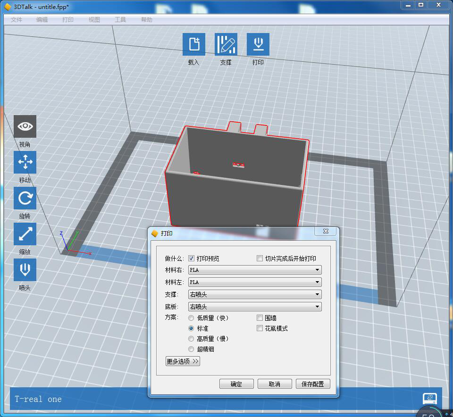Minimize the 3DTalk window
Image resolution: width=453 pixels, height=417 pixels.
[408, 5]
